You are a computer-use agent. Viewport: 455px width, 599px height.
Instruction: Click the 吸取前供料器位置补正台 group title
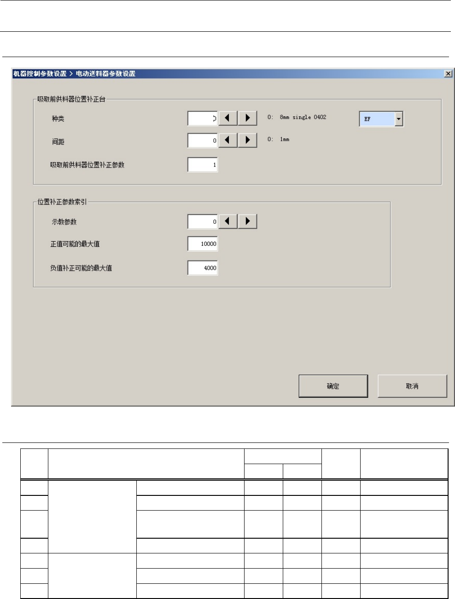coord(71,99)
